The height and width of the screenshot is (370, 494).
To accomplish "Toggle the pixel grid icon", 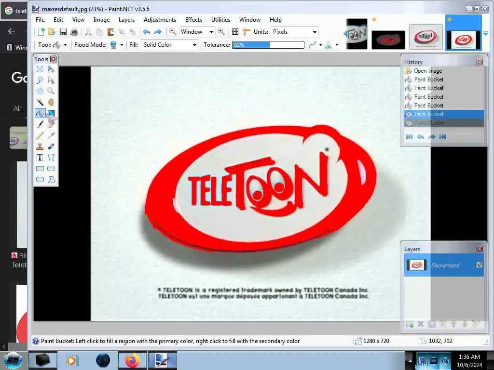I will pos(235,32).
